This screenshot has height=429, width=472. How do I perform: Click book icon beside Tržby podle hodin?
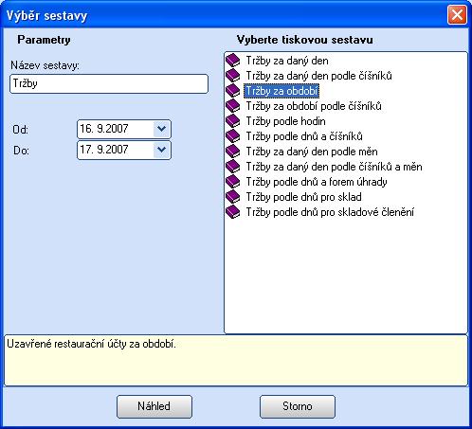(x=233, y=121)
